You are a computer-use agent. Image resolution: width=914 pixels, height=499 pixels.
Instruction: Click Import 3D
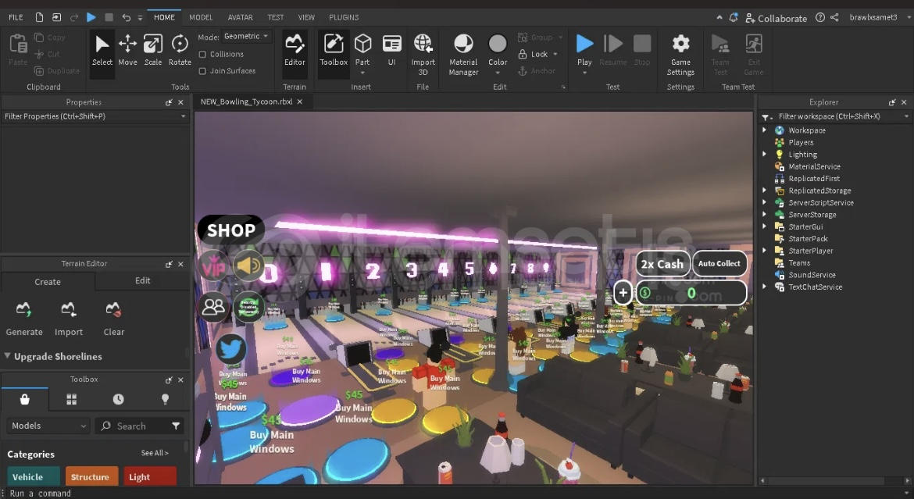coord(423,55)
